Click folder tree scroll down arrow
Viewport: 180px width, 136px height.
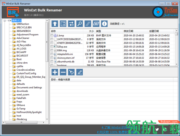(47, 119)
